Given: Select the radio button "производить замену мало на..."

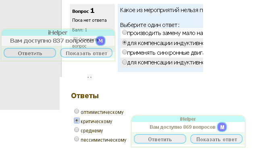Looking at the screenshot, I should [x=125, y=32].
